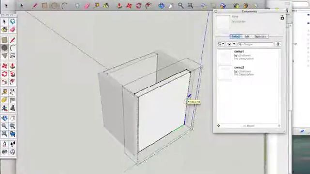Click the Circle tool in the top toolbar
Image resolution: width=310 pixels, height=174 pixels.
54,6
